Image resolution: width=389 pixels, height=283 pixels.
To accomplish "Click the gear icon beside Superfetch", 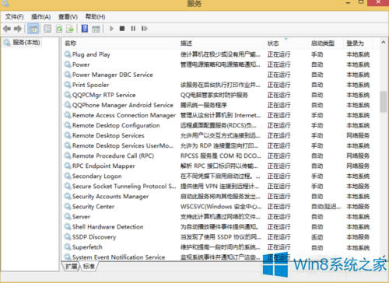I will [x=68, y=247].
